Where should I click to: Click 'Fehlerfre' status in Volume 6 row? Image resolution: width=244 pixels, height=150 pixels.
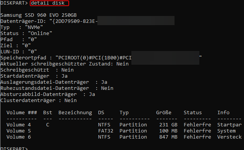click(x=197, y=137)
